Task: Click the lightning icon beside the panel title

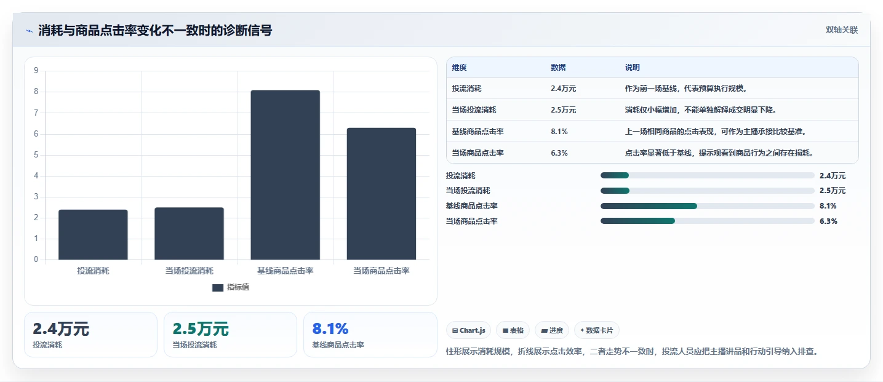Action: pyautogui.click(x=30, y=31)
